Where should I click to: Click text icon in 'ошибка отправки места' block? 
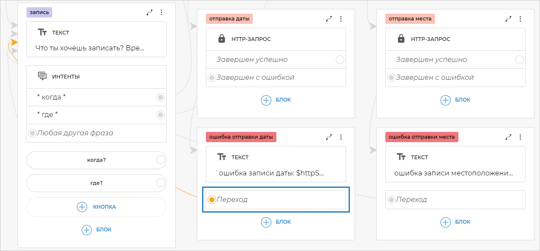click(401, 157)
